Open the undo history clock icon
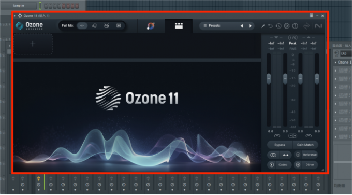352x195 pixels. [278, 26]
